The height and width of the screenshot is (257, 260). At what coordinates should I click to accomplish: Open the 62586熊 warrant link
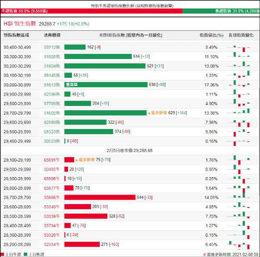(x=52, y=94)
